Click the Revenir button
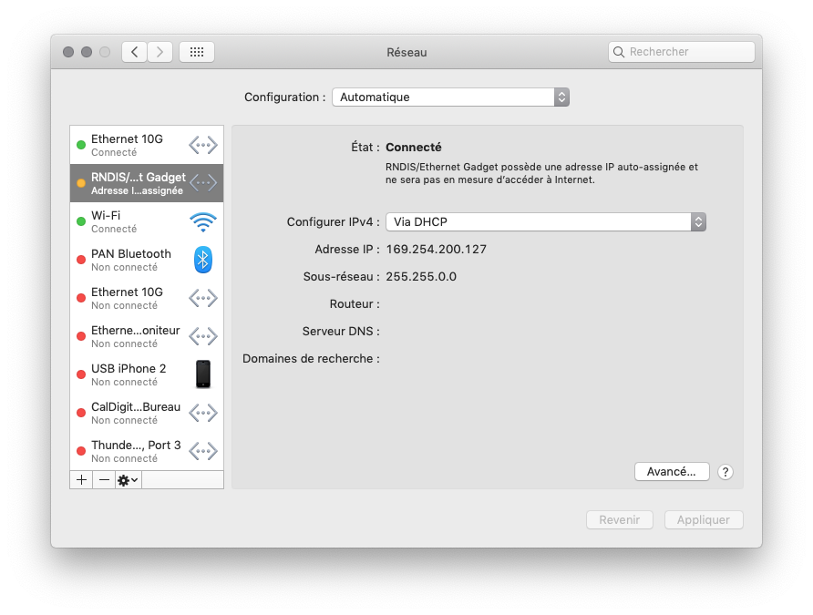The width and height of the screenshot is (813, 615). (619, 519)
